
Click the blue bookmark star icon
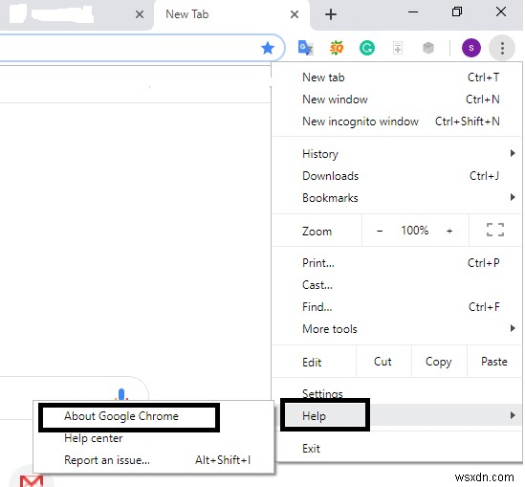pyautogui.click(x=268, y=48)
